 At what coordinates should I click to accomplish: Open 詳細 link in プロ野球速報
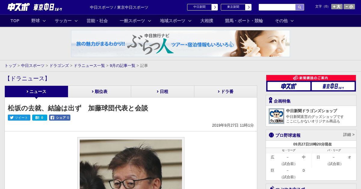349,135
